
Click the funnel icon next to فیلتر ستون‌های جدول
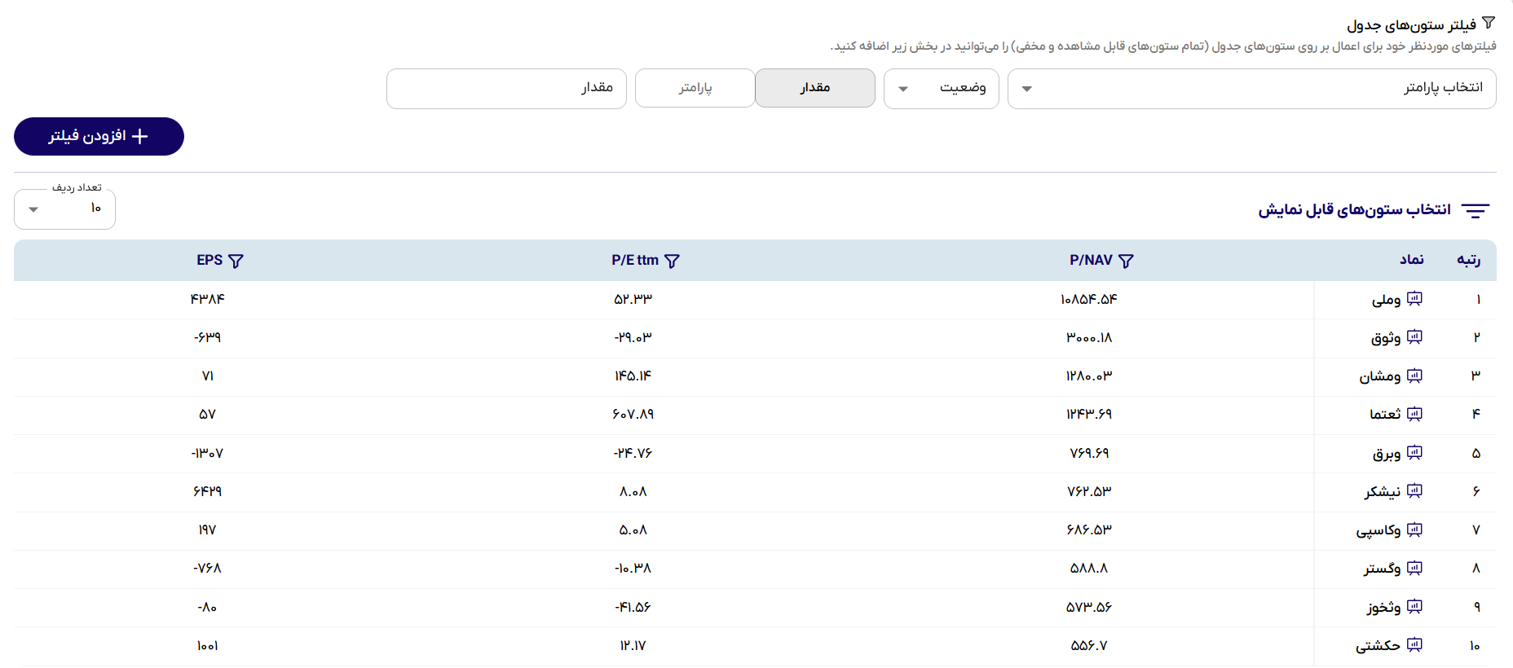point(1489,24)
